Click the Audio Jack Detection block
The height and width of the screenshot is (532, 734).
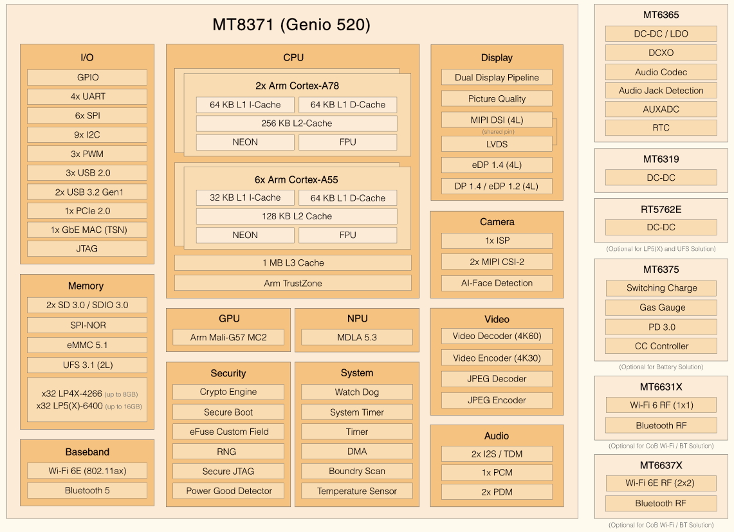pyautogui.click(x=661, y=91)
